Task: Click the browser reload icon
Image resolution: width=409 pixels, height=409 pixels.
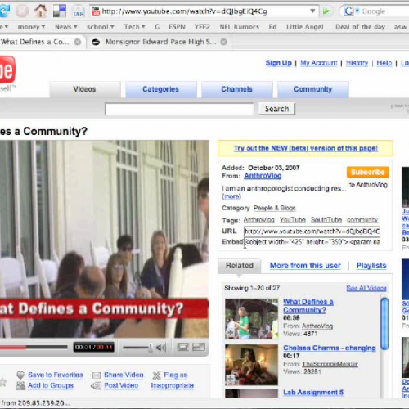Action: (4, 11)
